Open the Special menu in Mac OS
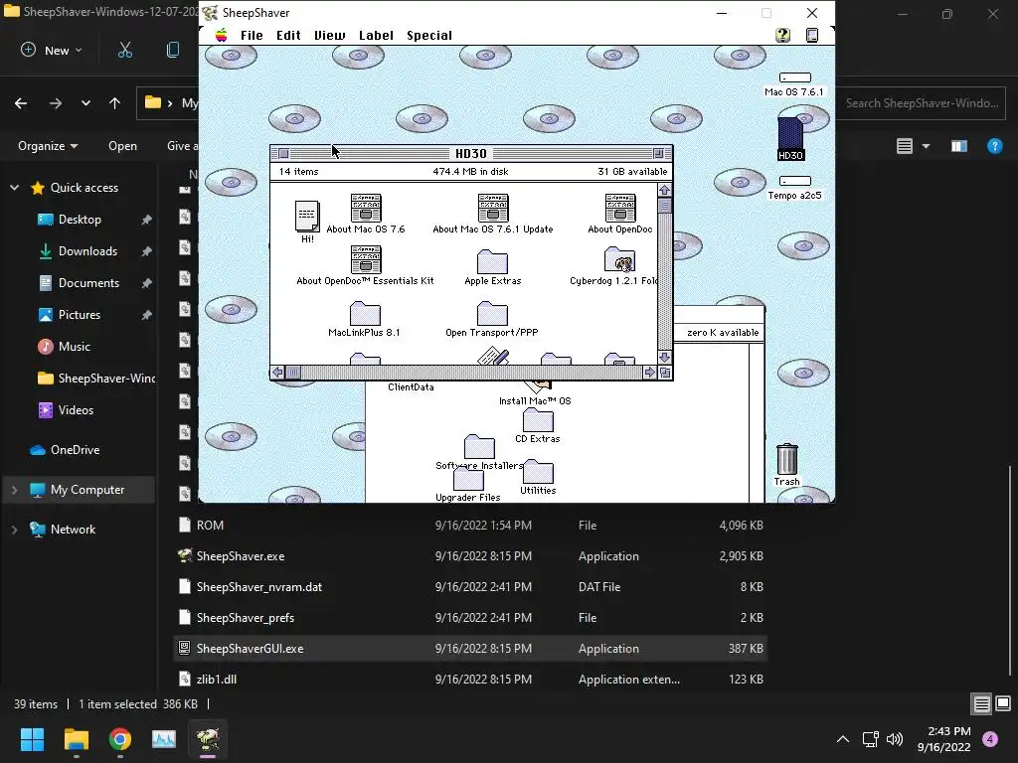Viewport: 1018px width, 763px height. click(x=429, y=35)
